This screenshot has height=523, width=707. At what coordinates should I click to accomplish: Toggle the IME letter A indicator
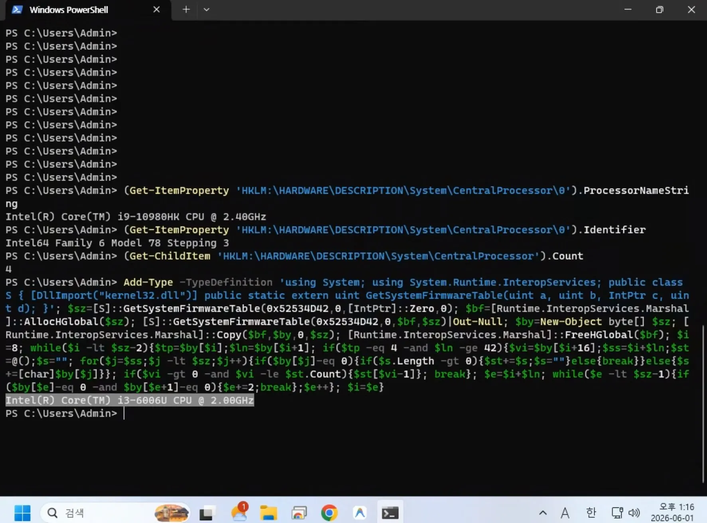(565, 513)
